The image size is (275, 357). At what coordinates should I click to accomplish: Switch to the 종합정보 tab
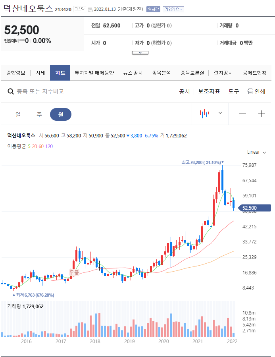point(16,73)
